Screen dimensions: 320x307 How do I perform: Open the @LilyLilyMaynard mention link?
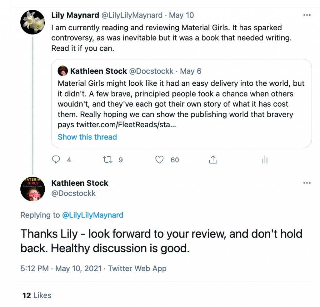pyautogui.click(x=93, y=215)
